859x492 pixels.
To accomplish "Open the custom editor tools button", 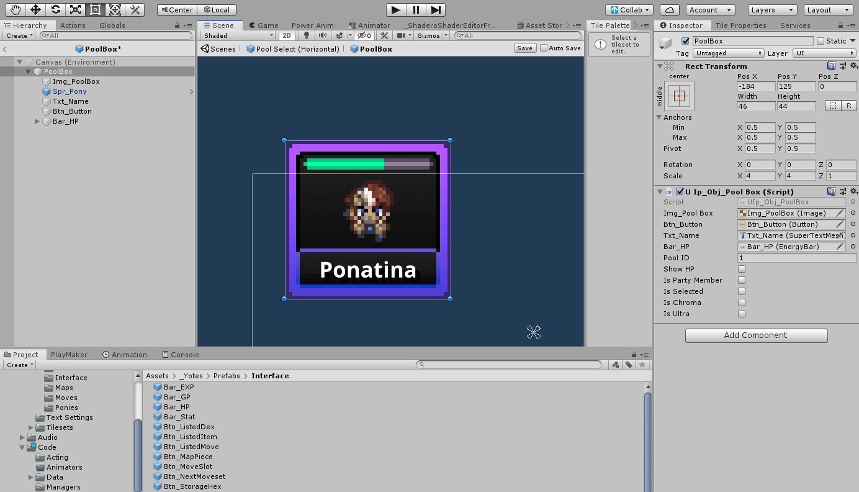I will coord(135,9).
